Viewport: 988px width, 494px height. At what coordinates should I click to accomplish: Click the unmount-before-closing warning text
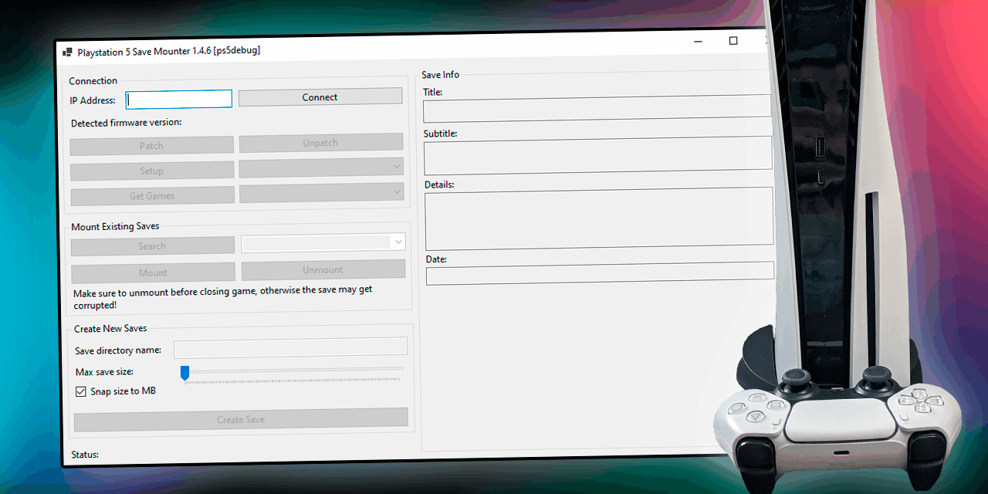click(x=223, y=297)
